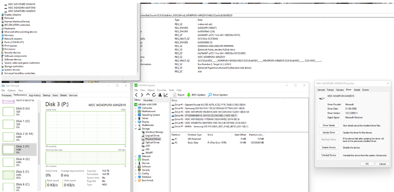Collapse the Storage node in AIDA64

coord(136,128)
